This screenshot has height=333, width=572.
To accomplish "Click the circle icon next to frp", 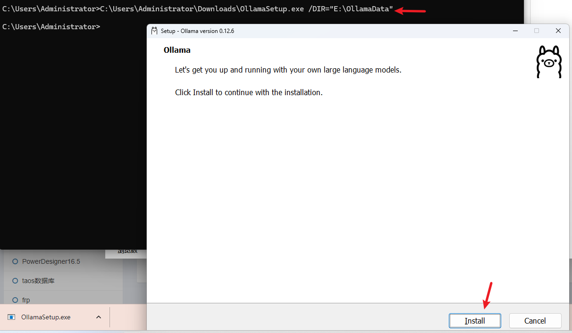I will 15,300.
